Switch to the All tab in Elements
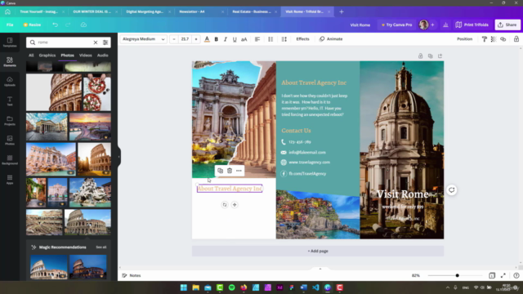The width and height of the screenshot is (523, 294). (x=31, y=56)
